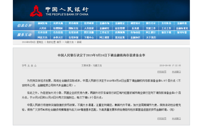Image resolution: width=202 pixels, height=127 pixels.
Task: Go to 网上调查 section
Action: pos(104,37)
